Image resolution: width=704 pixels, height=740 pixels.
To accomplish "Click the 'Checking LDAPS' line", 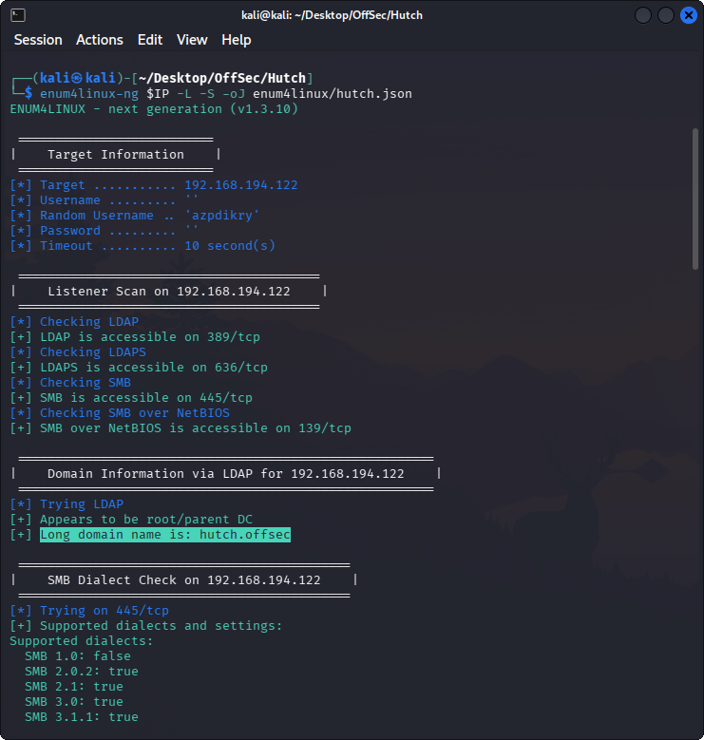I will point(93,352).
